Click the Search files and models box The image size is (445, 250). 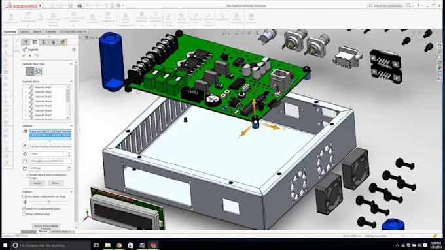(387, 5)
